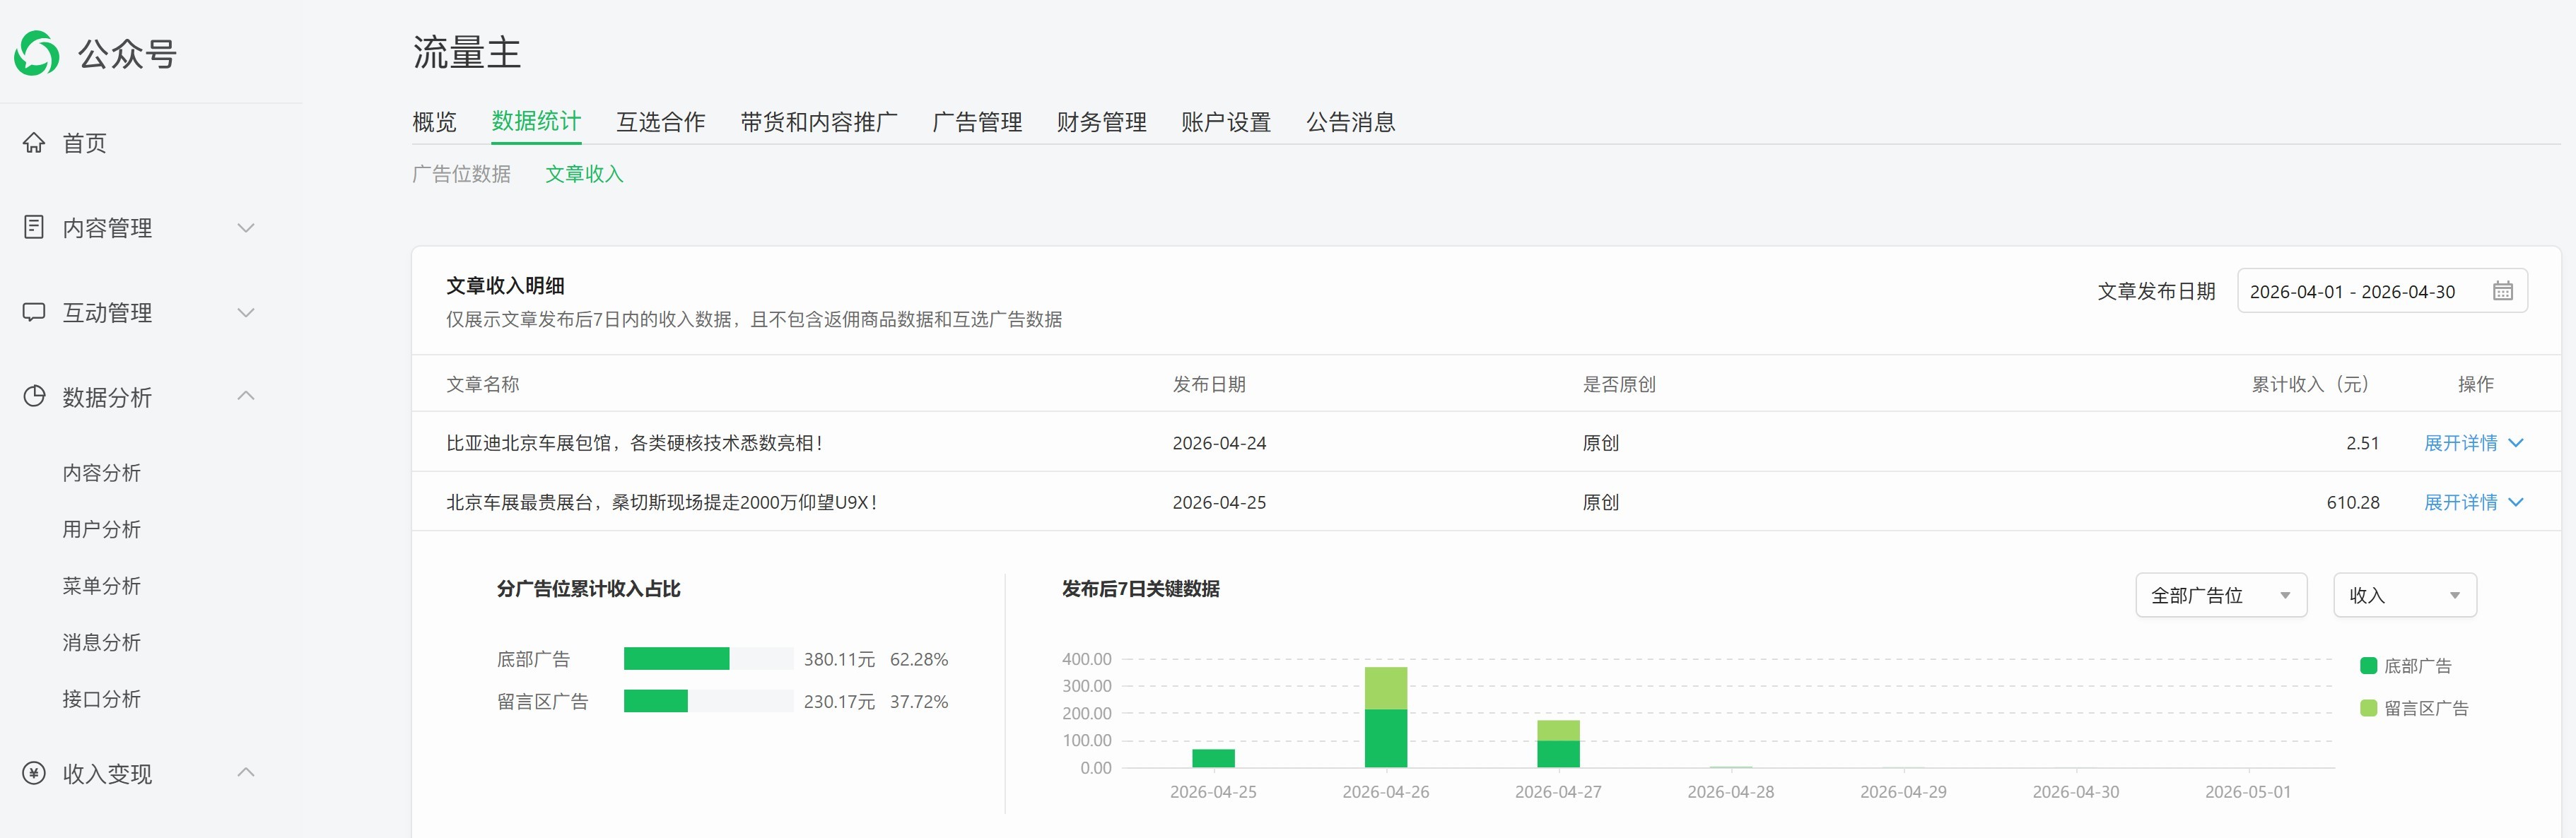Click the 流量主 page heading
2576x838 pixels.
coord(467,52)
